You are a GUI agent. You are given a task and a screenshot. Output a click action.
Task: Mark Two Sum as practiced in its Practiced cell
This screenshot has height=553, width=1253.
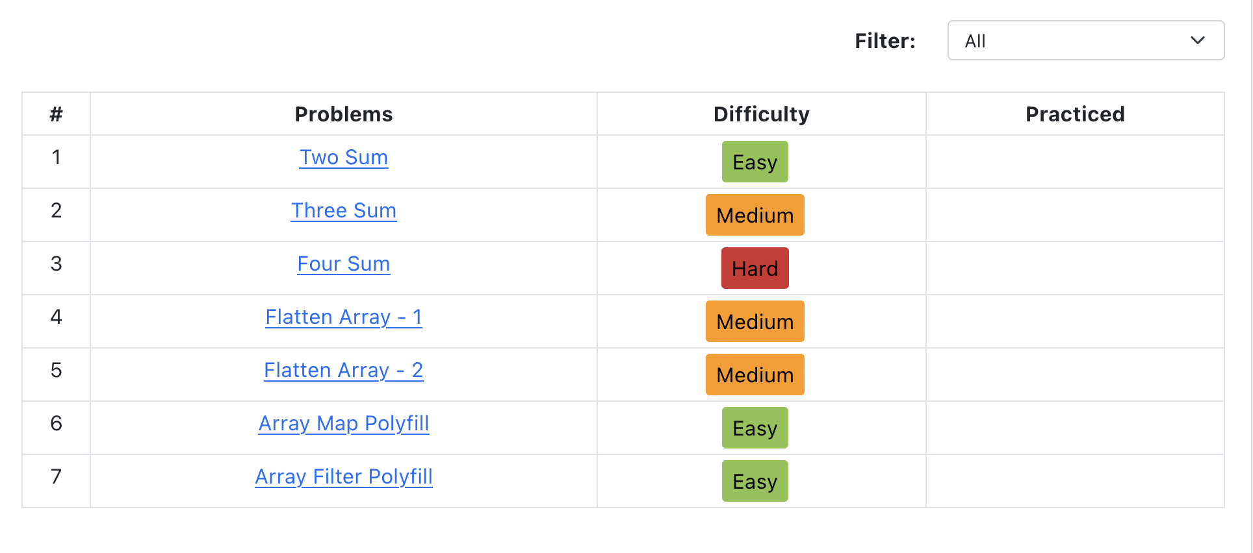pos(1075,162)
